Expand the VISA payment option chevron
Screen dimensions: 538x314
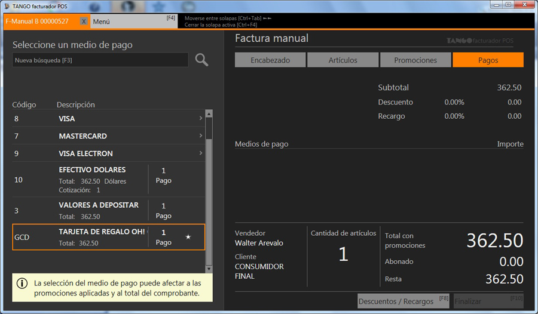click(201, 118)
